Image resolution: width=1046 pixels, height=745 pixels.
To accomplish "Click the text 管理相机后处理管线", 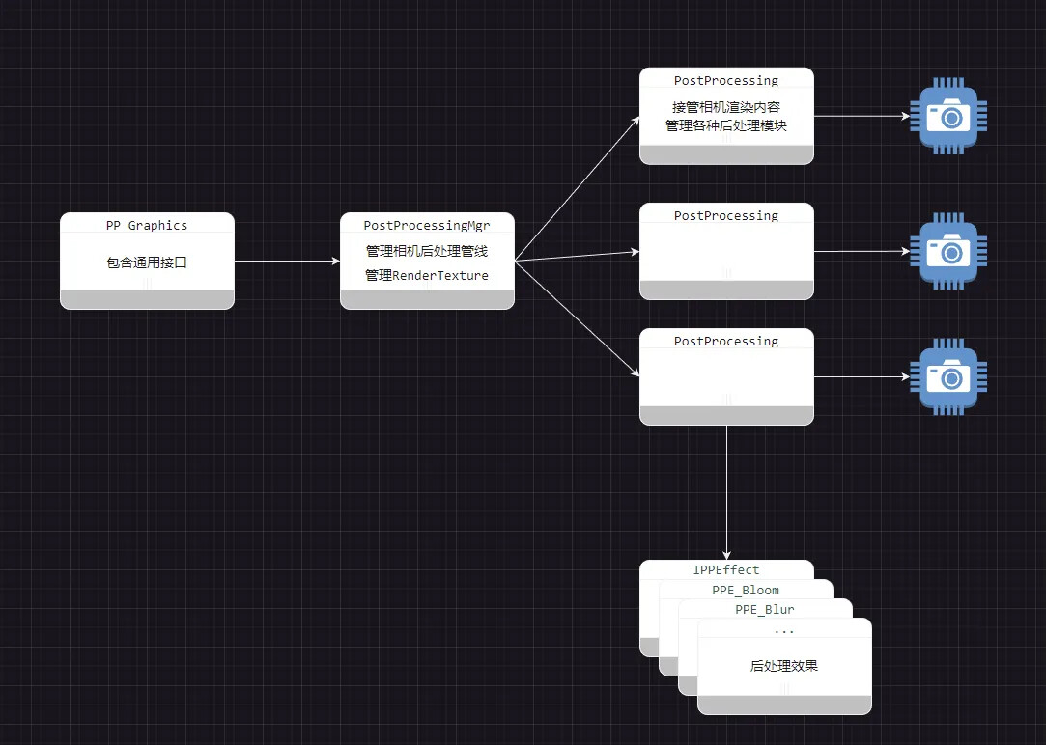I will [x=427, y=251].
